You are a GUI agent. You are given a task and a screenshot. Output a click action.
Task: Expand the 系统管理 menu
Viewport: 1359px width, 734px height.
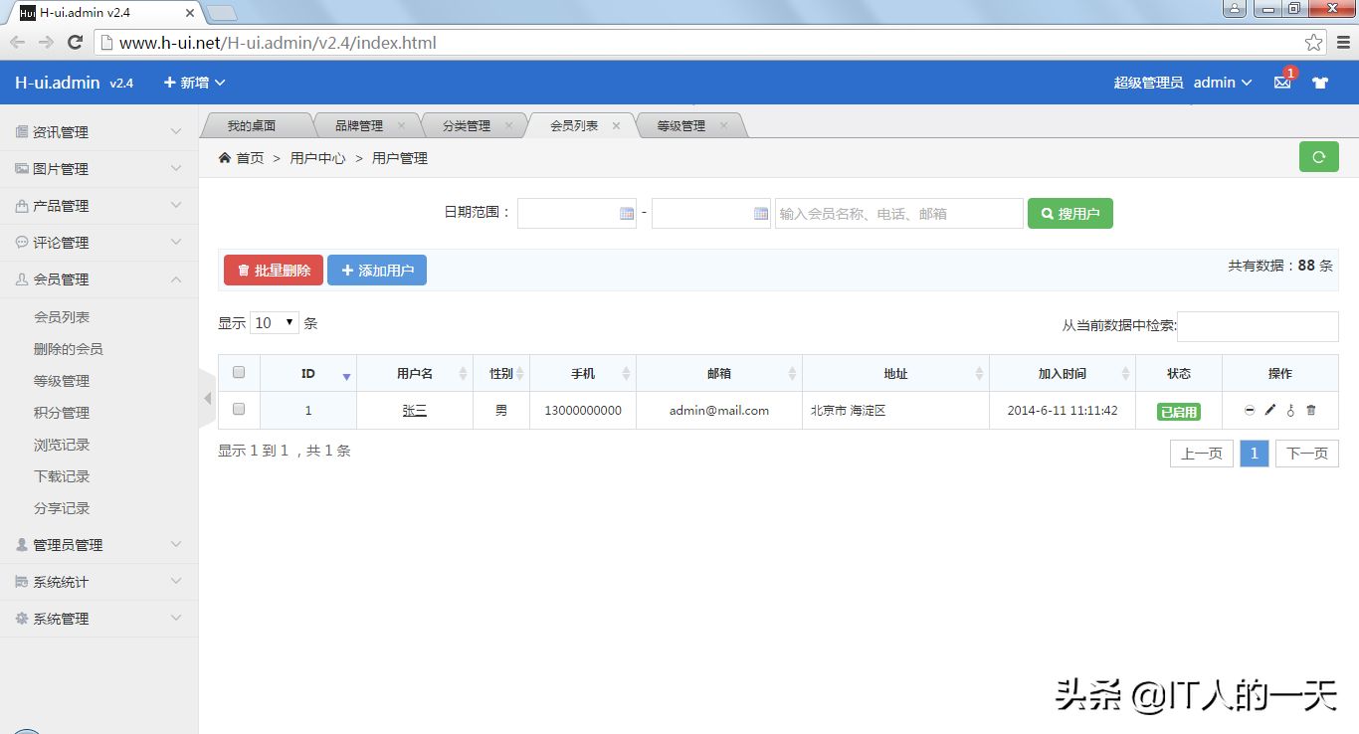pyautogui.click(x=99, y=619)
